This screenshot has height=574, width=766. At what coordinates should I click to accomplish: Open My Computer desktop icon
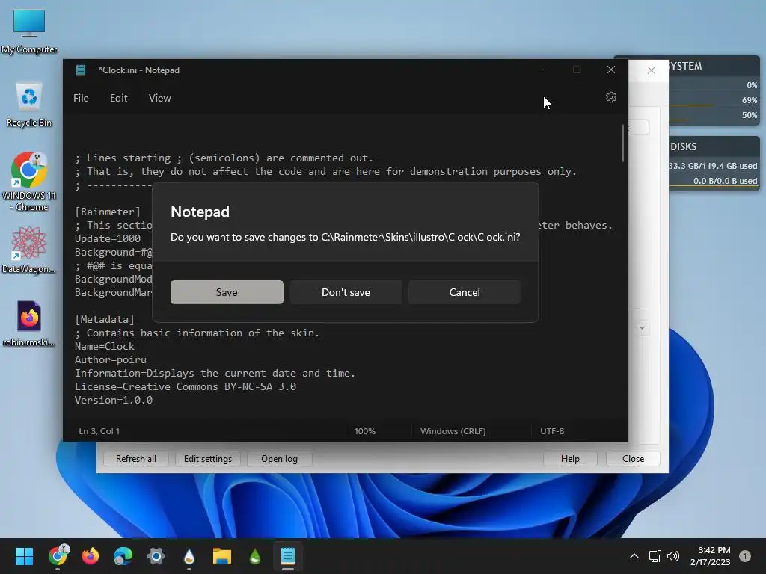coord(29,31)
